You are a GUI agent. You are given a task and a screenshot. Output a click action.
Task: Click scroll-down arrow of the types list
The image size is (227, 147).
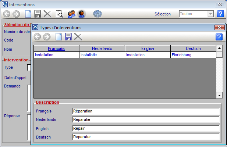(219, 95)
